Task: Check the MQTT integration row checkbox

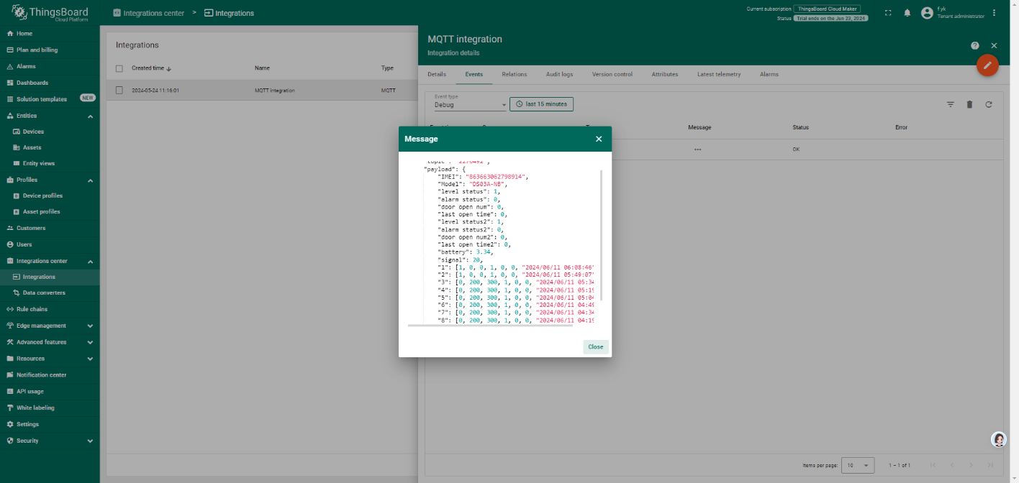Action: coord(119,91)
